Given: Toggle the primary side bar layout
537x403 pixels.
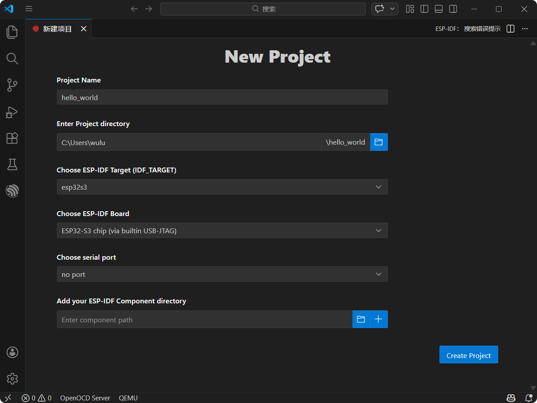Looking at the screenshot, I should [424, 9].
